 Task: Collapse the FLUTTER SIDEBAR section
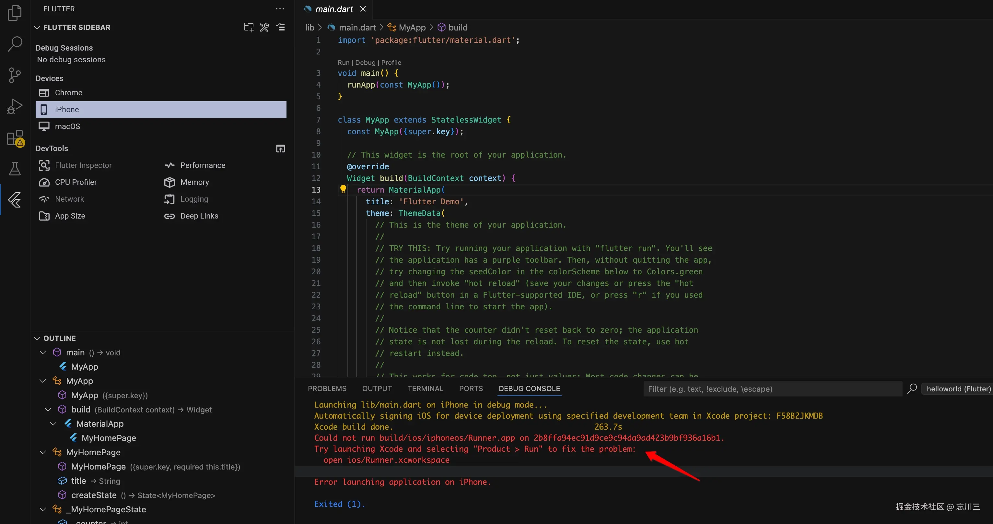pyautogui.click(x=37, y=27)
